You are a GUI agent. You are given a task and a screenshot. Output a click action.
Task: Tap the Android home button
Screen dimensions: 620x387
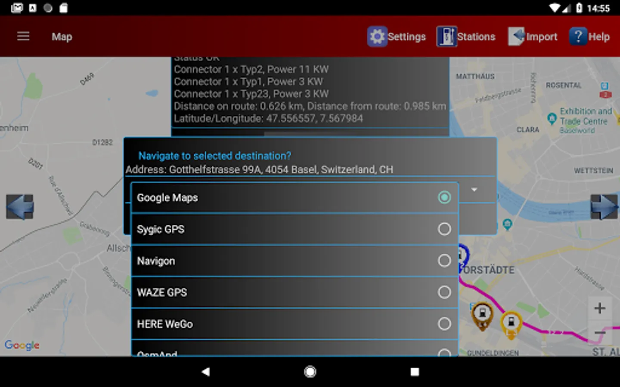point(310,372)
